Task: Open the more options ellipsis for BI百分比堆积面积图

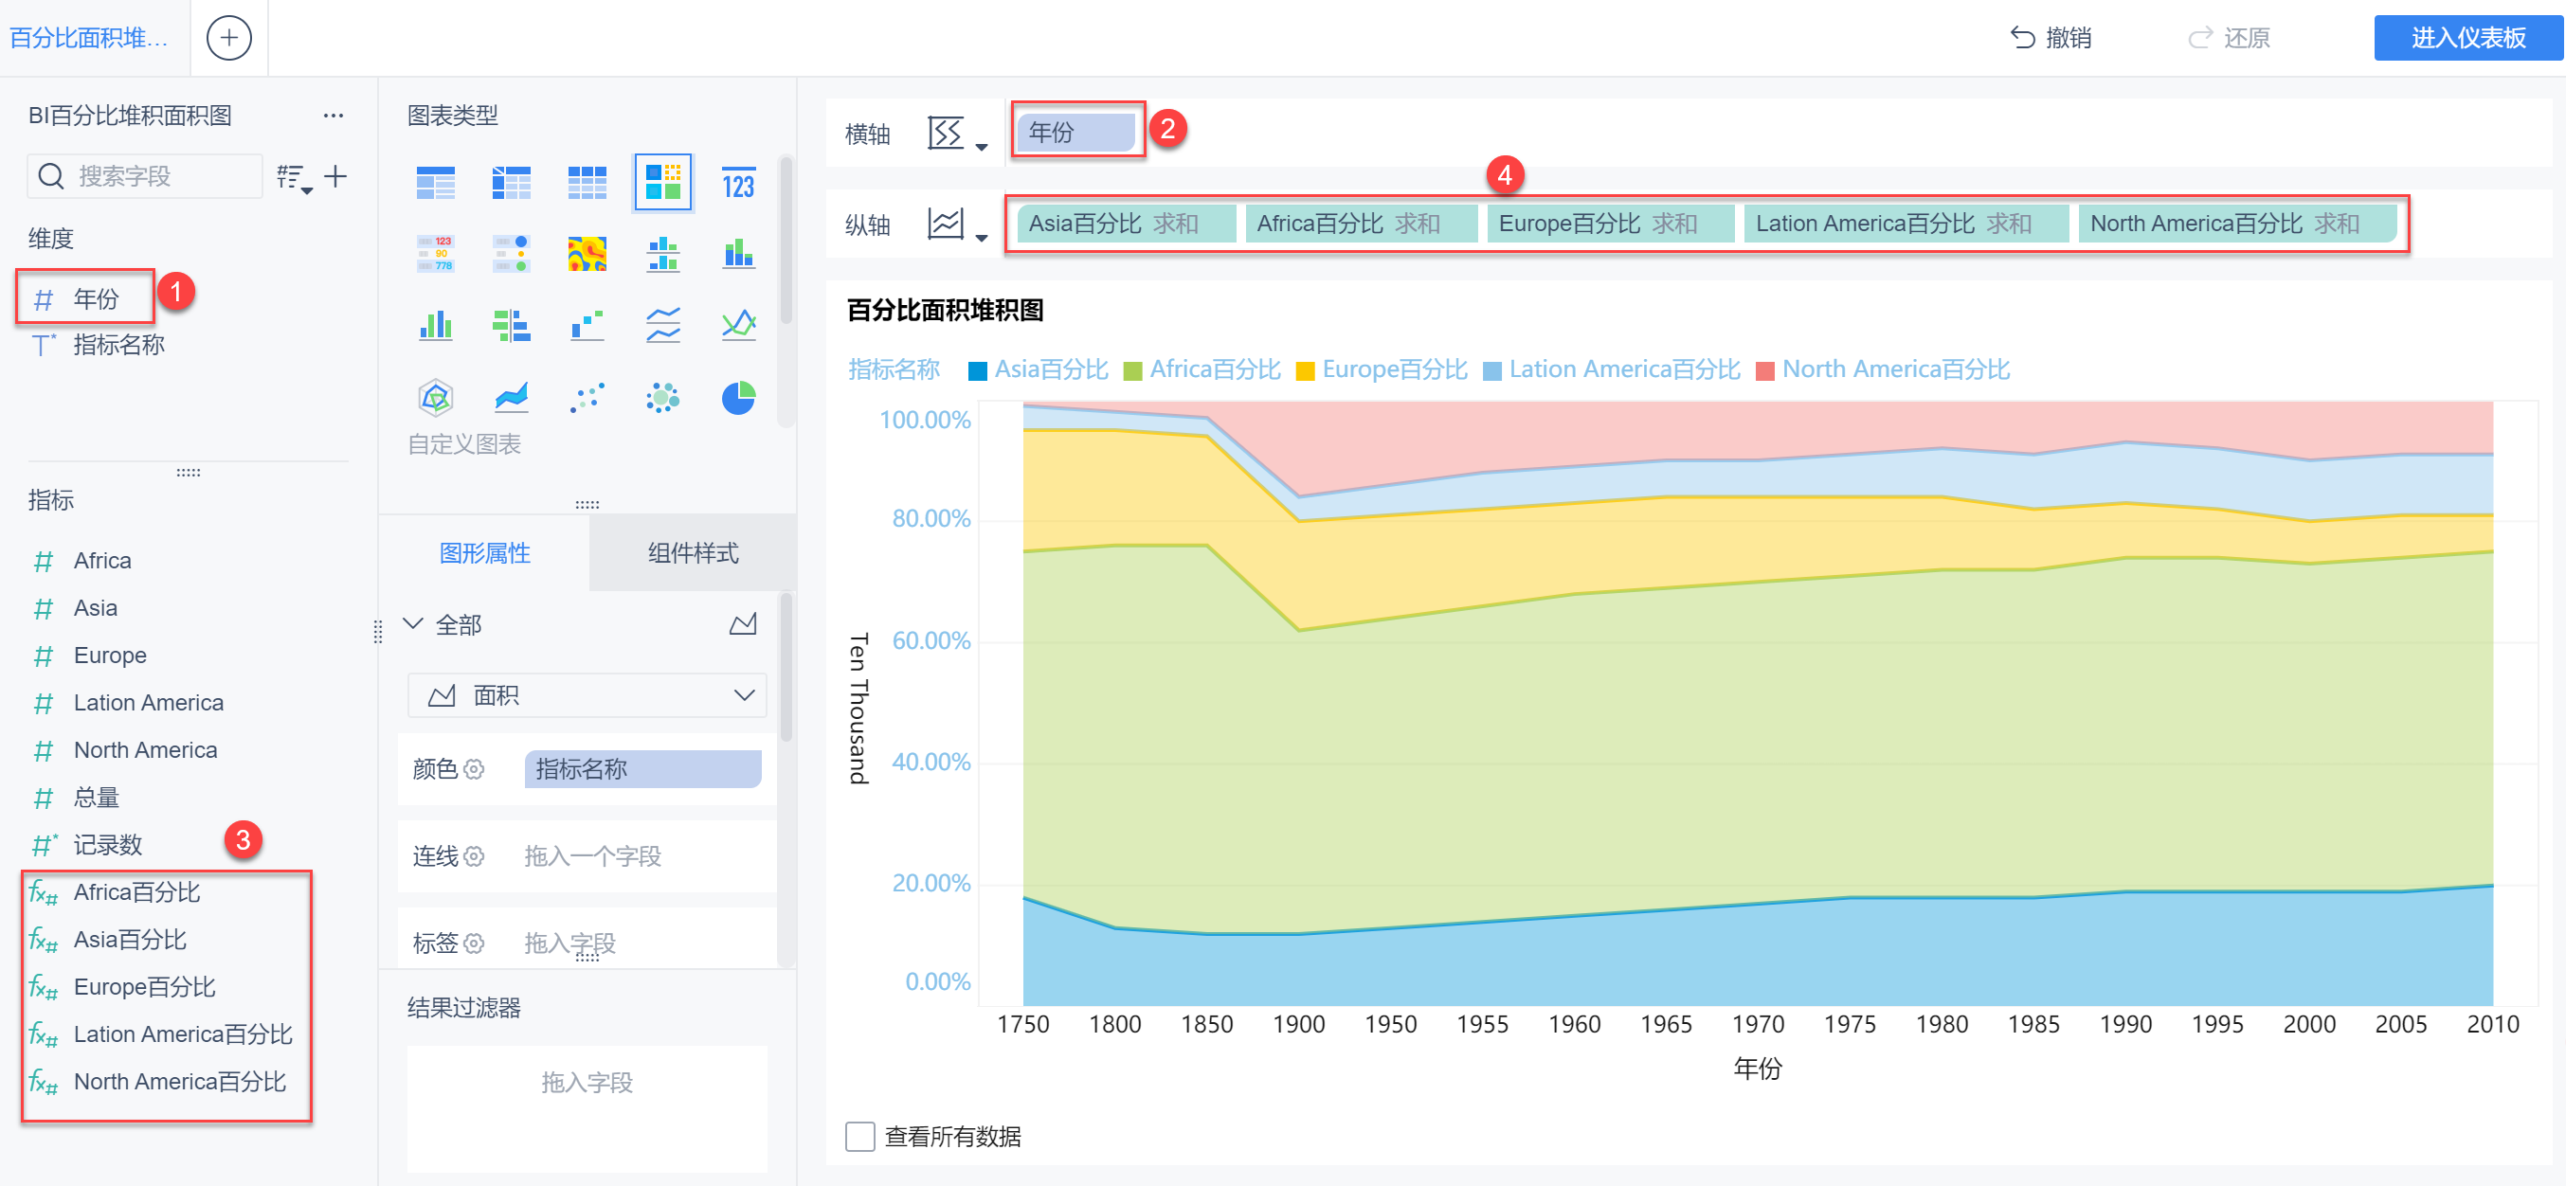Action: point(333,116)
